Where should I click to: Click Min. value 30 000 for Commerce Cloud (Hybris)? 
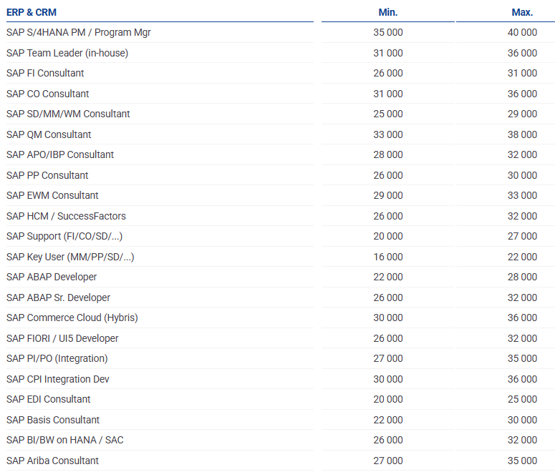tap(388, 318)
